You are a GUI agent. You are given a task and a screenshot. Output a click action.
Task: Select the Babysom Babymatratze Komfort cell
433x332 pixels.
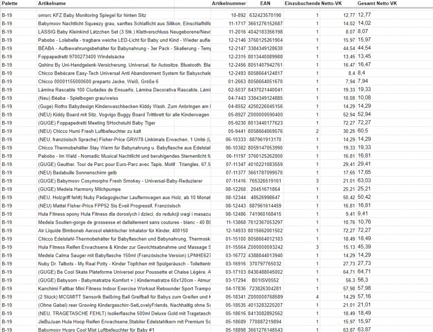124,280
